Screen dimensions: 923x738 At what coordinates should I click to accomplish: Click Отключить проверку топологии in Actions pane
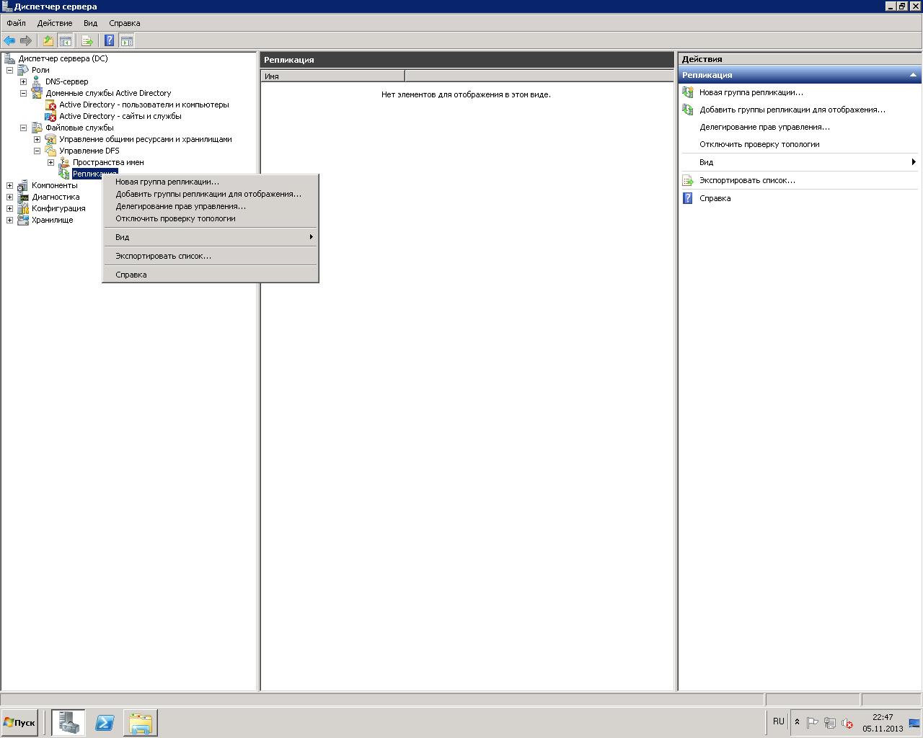click(759, 144)
